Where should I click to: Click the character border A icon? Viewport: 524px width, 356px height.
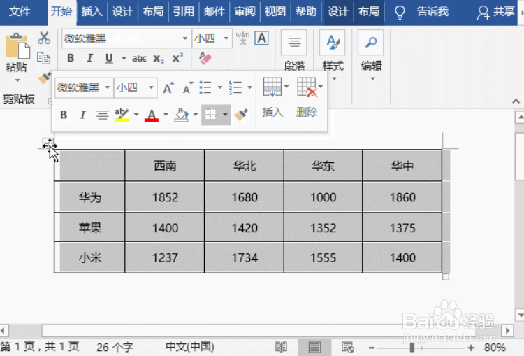coord(262,38)
